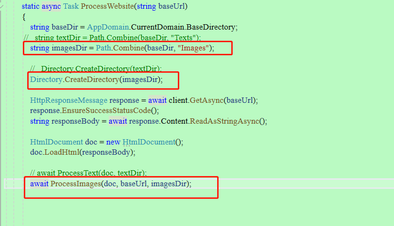Click the ProcessImages method call
The image size is (394, 226).
click(76, 184)
